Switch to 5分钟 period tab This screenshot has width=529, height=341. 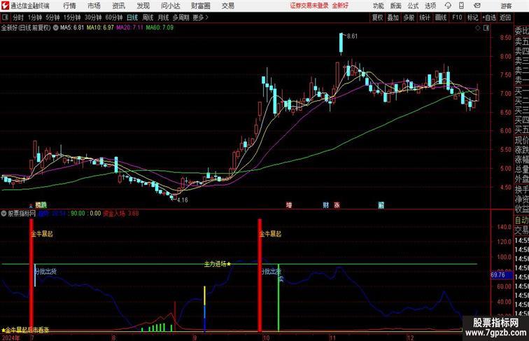52,18
